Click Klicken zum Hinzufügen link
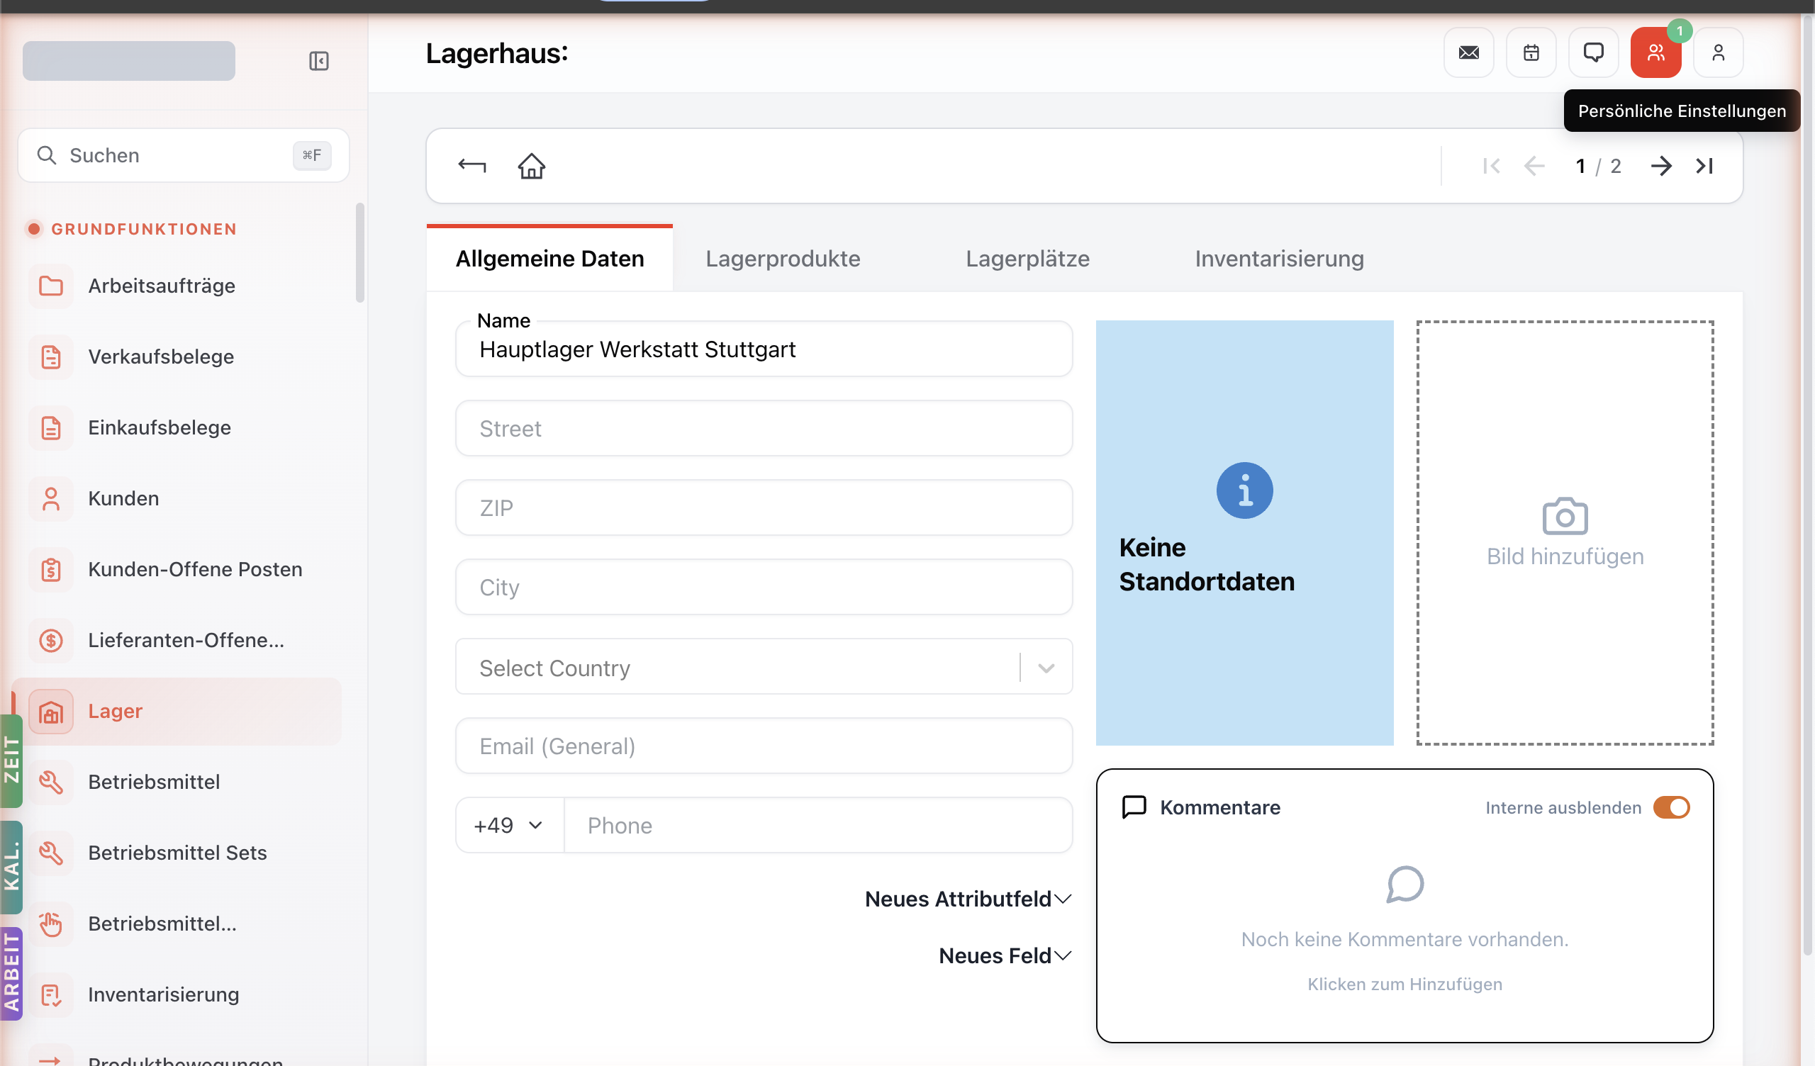 point(1404,984)
